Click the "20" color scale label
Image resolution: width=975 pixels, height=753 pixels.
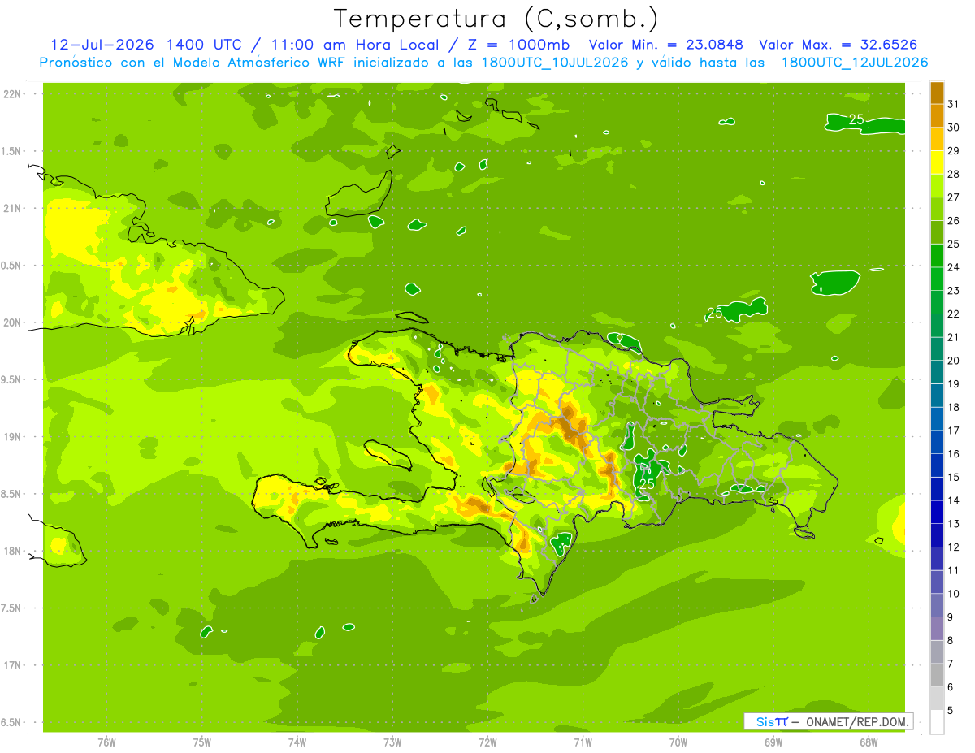[x=954, y=361]
